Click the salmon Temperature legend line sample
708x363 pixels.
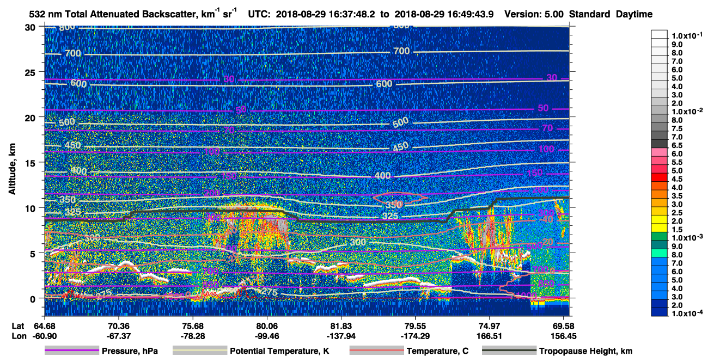tap(376, 351)
